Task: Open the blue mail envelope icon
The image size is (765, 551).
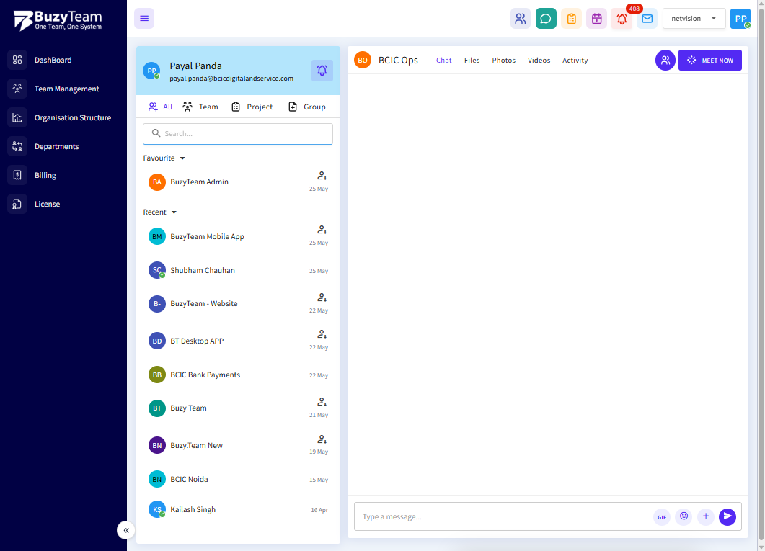Action: pos(647,19)
